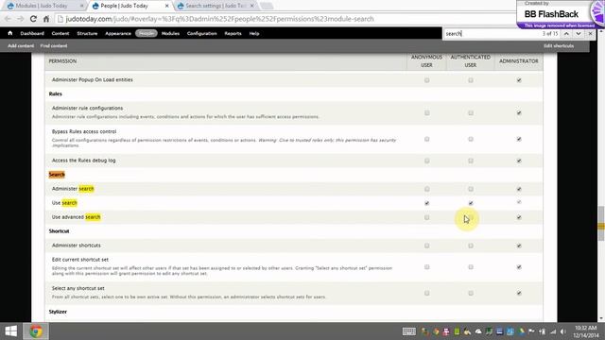Click the page vertical scrollbar thumb
The height and width of the screenshot is (340, 605).
coord(601,224)
